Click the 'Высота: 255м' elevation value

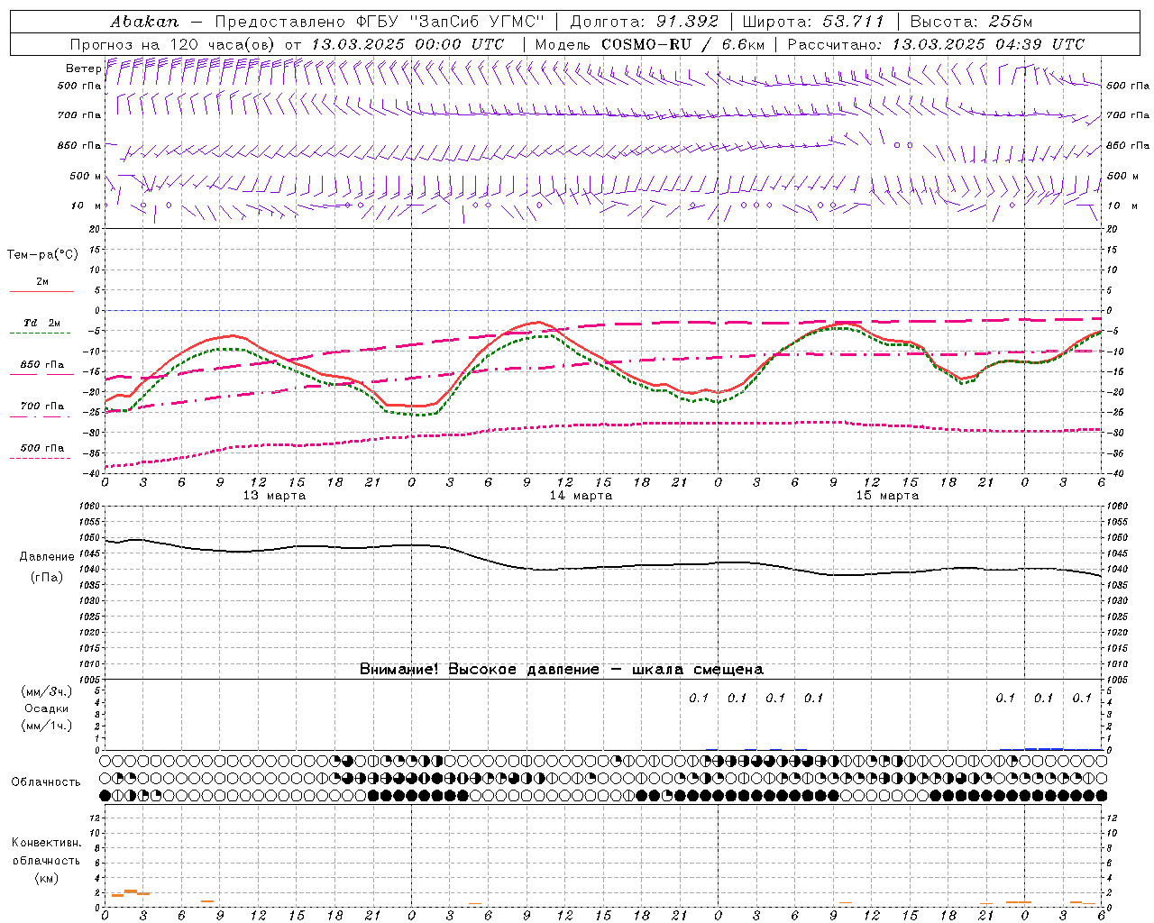tap(971, 22)
